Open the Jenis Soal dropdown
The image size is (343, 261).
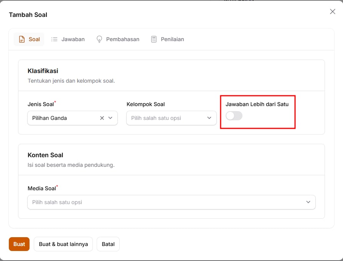click(x=73, y=118)
